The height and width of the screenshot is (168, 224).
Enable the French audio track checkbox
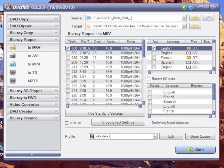click(154, 58)
